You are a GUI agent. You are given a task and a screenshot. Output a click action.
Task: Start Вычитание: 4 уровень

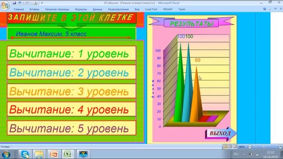coord(72,109)
